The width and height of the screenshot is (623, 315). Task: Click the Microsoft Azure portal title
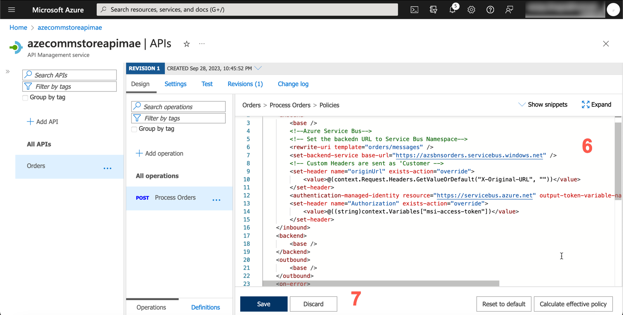(x=58, y=10)
